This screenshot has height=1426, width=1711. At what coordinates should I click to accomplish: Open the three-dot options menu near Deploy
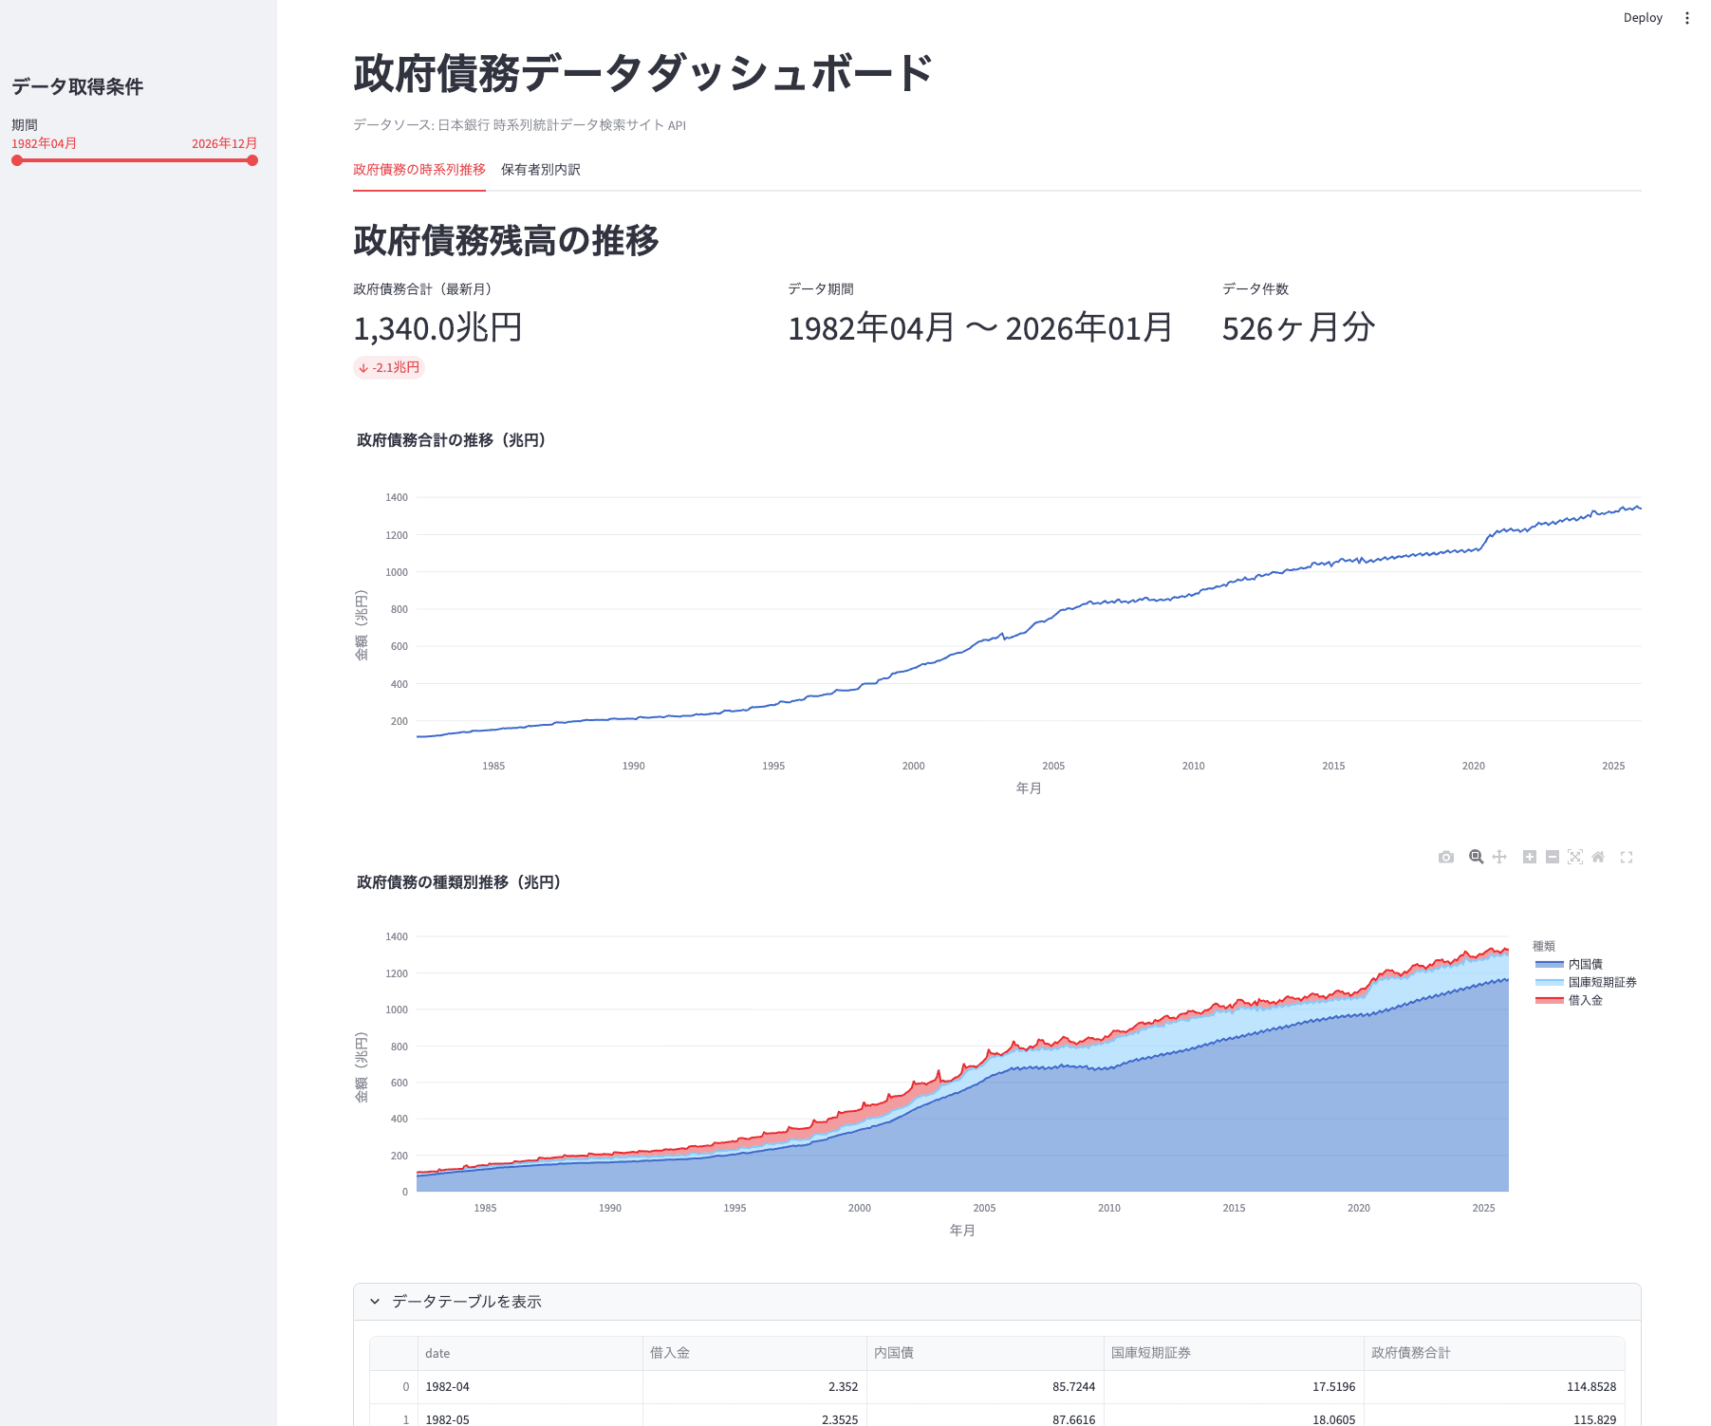tap(1686, 17)
